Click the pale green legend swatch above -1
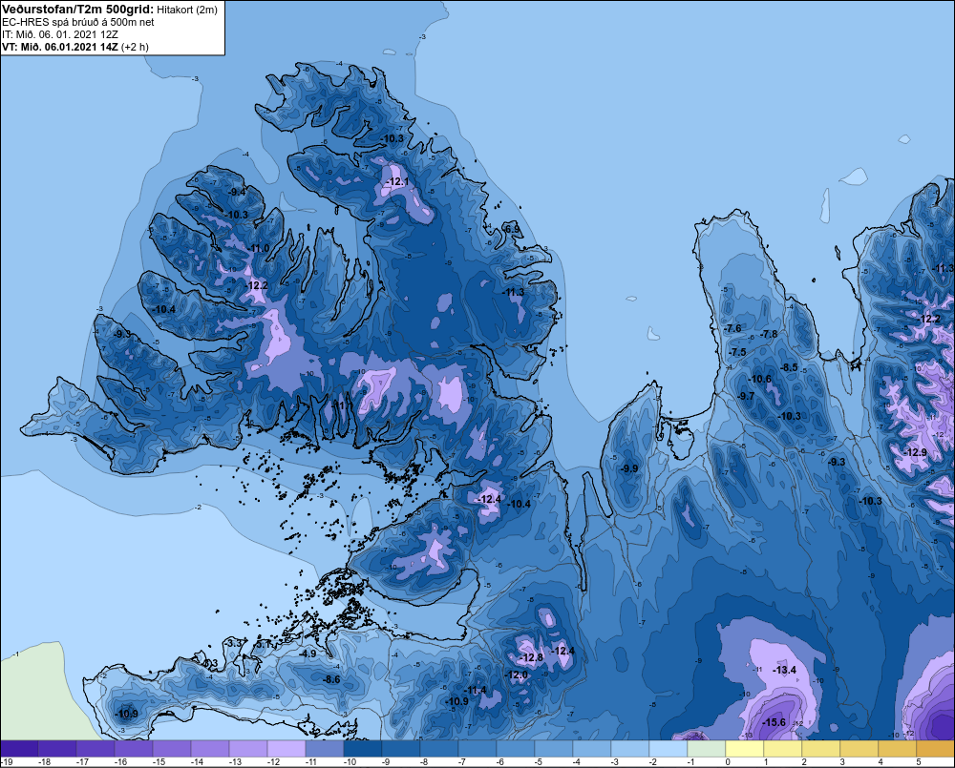The height and width of the screenshot is (768, 955). click(x=706, y=749)
